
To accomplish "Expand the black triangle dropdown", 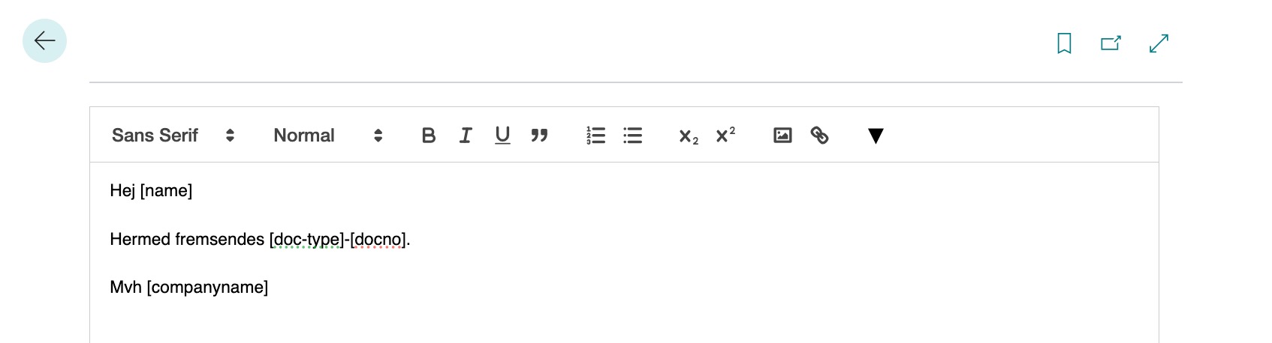I will coord(876,136).
